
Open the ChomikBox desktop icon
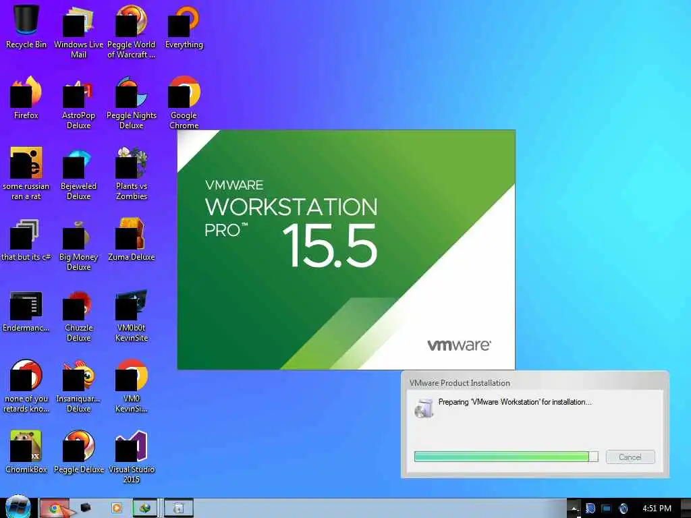(26, 453)
